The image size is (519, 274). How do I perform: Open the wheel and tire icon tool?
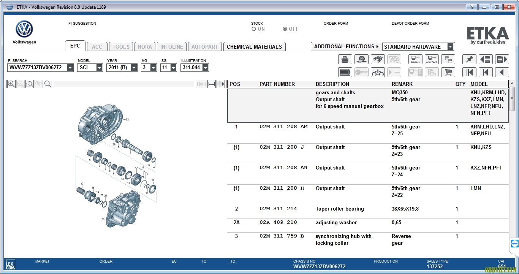(361, 59)
